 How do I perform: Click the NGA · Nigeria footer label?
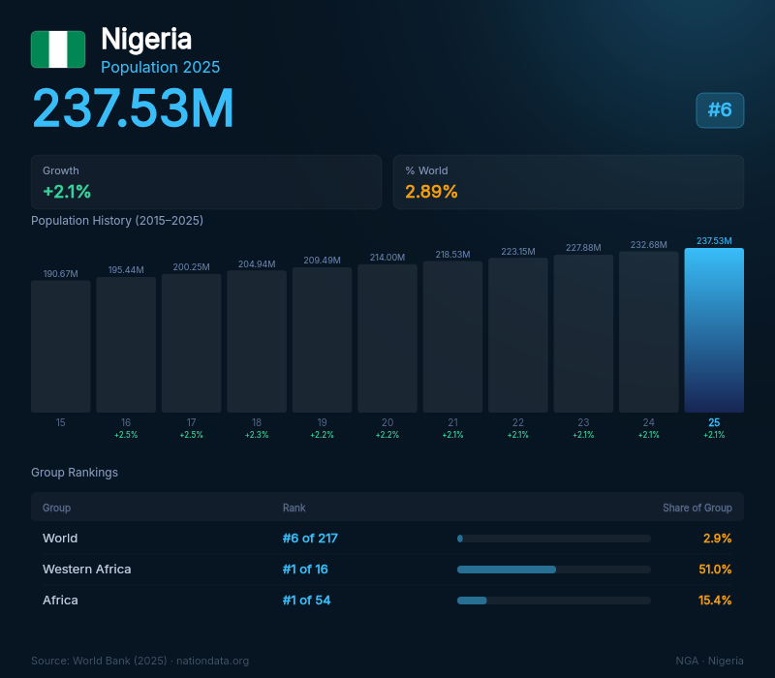click(709, 661)
